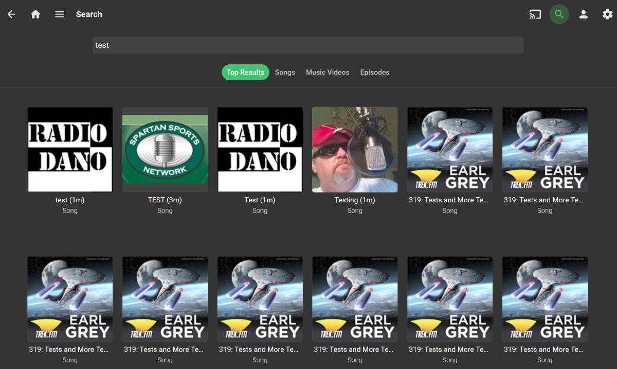The image size is (617, 369).
Task: Click 'Song' label under 'TEST (3m)'
Action: click(x=165, y=210)
